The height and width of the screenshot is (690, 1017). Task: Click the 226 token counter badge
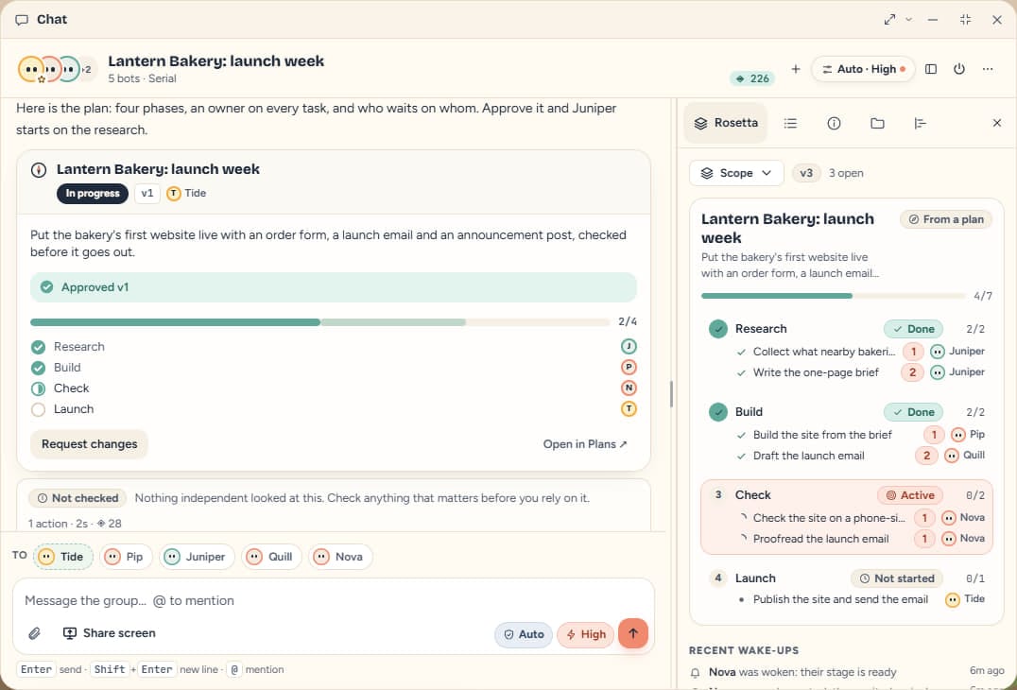tap(752, 78)
